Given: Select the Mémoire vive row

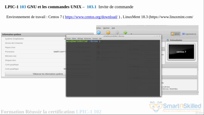Looking at the screenshot, I should (47, 56).
